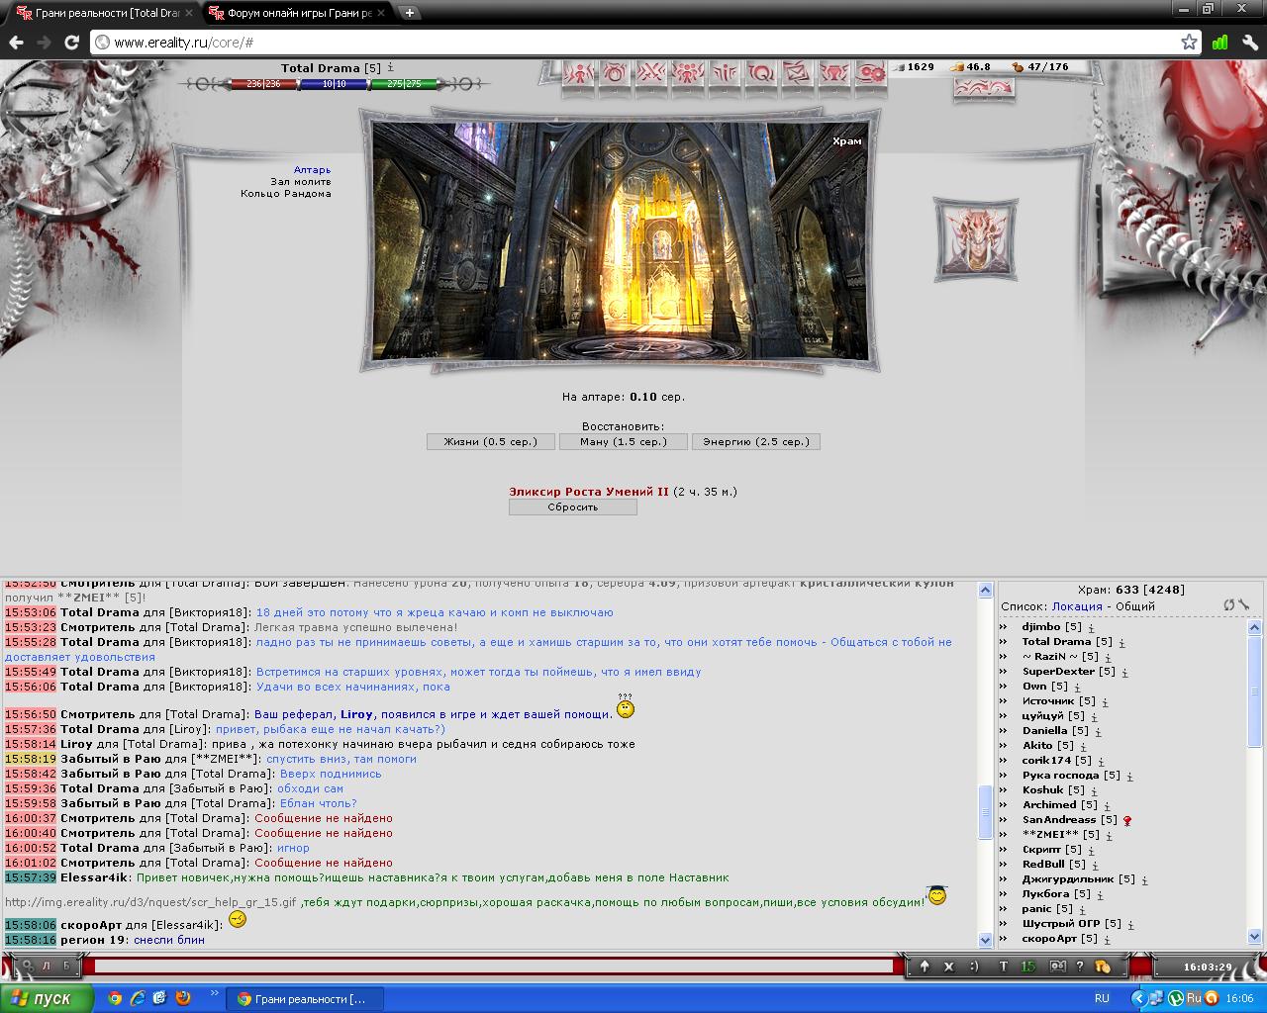Open the Chrome wrench menu
The image size is (1267, 1013).
(1249, 43)
